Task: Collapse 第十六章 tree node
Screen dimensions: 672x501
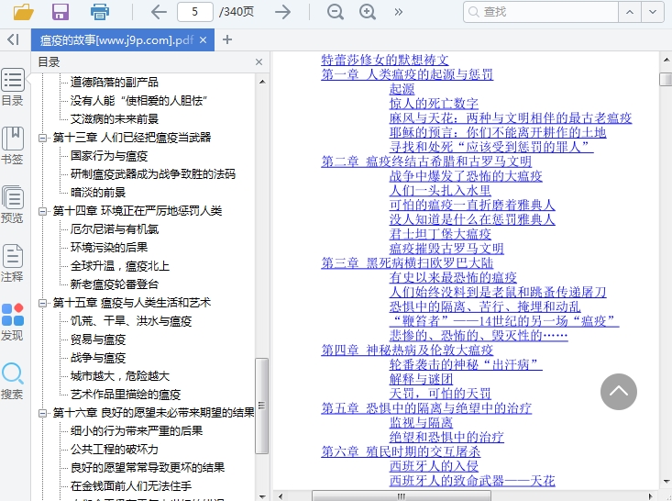Action: [42, 413]
